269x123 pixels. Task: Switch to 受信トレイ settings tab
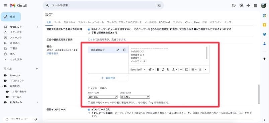click(70, 22)
